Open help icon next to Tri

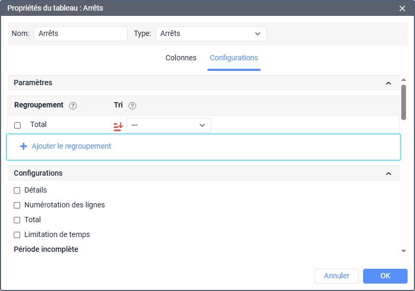132,106
